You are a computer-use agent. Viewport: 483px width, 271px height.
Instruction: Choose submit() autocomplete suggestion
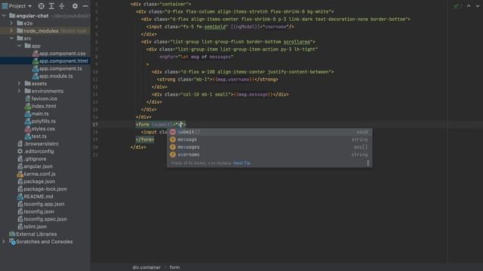click(269, 132)
